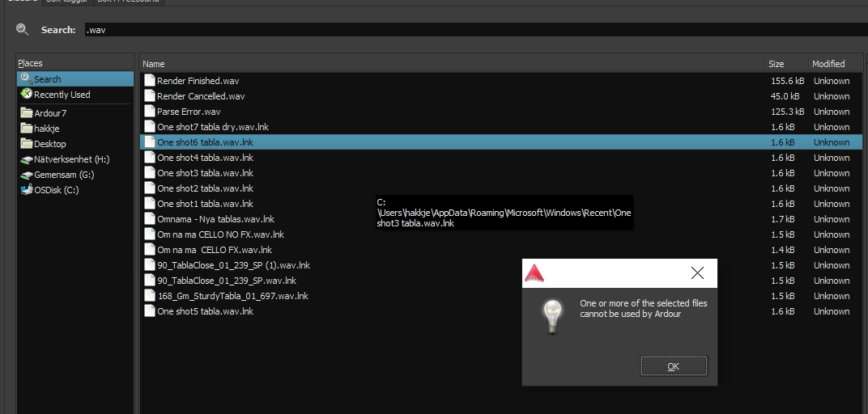Close the Ardour warning dialog with the X
Image resolution: width=868 pixels, height=414 pixels.
[697, 273]
